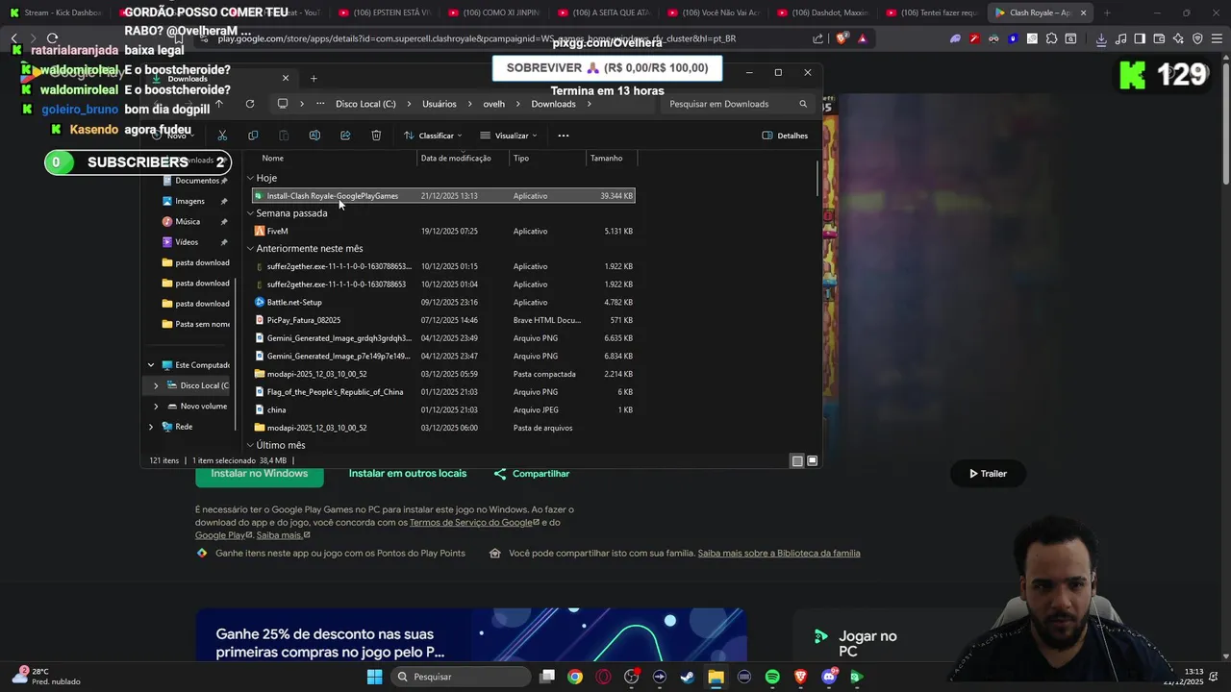Switch to Tentei fazer requ browser tab
The image size is (1231, 692).
[933, 12]
